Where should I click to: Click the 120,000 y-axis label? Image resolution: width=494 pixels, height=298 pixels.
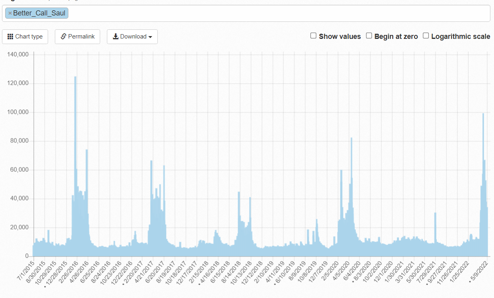click(18, 83)
